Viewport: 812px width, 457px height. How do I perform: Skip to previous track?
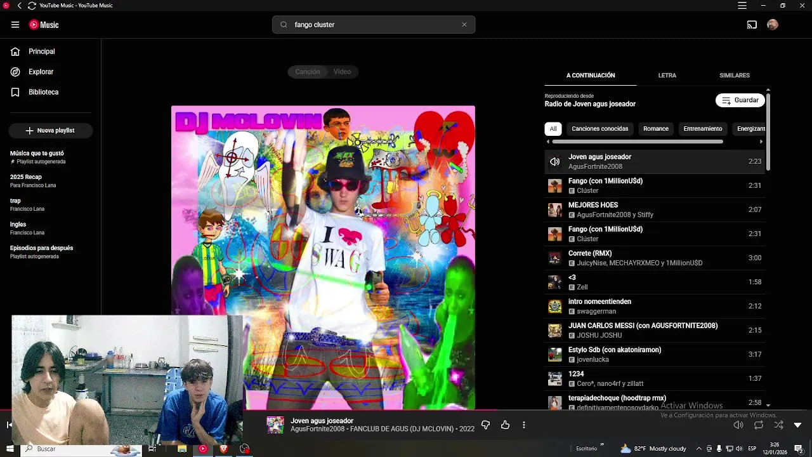9,425
